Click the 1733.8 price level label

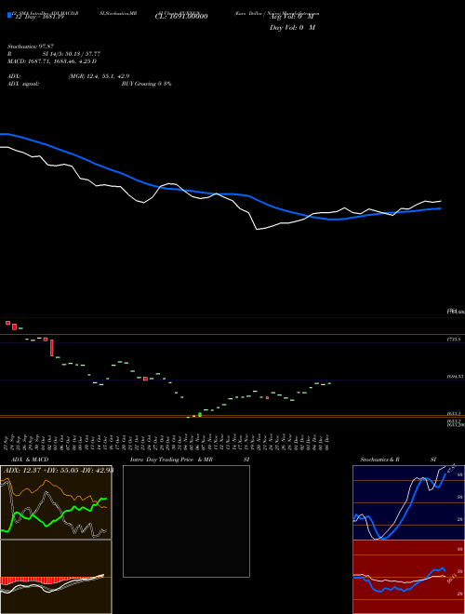[454, 340]
